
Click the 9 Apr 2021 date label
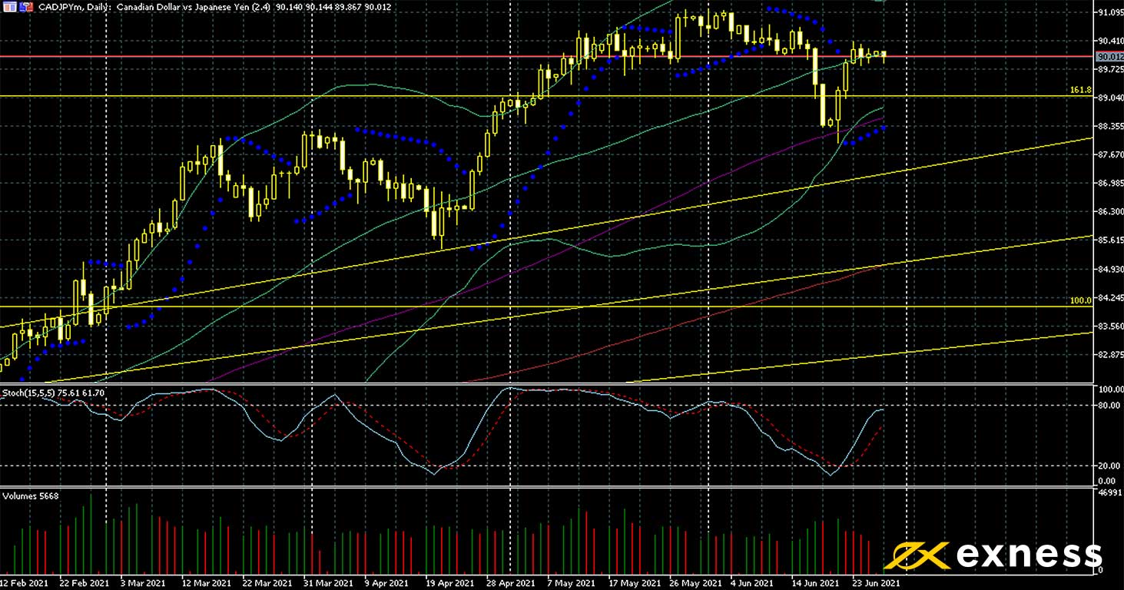pyautogui.click(x=386, y=583)
